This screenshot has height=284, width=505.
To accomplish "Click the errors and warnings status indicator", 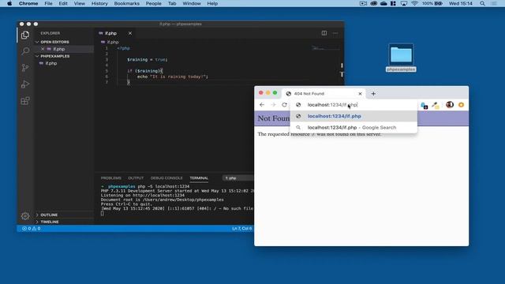I will 32,228.
